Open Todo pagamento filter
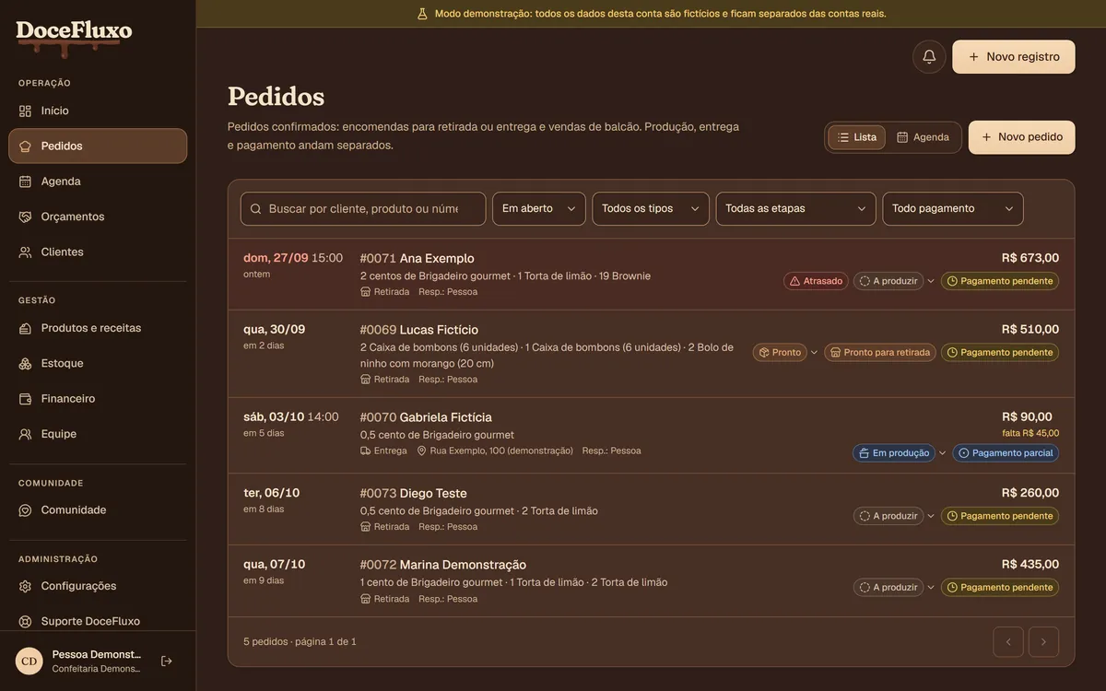Viewport: 1106px width, 691px height. click(953, 209)
